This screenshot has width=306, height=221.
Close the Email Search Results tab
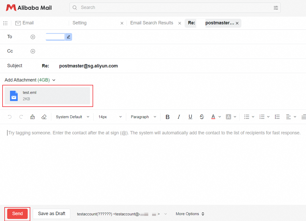[180, 23]
